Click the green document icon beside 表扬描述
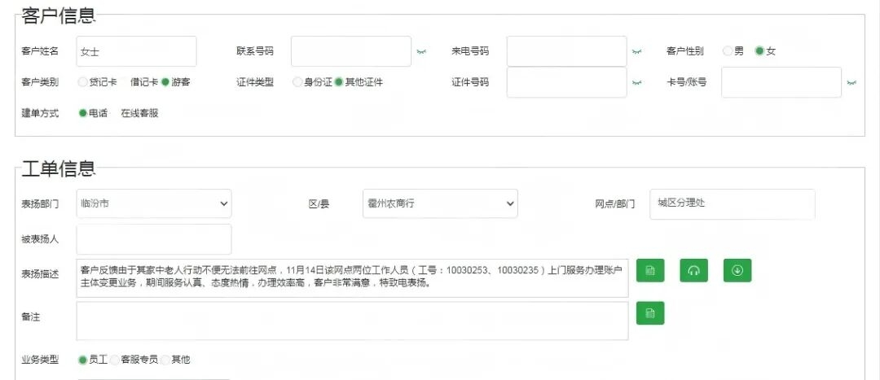 pyautogui.click(x=650, y=270)
